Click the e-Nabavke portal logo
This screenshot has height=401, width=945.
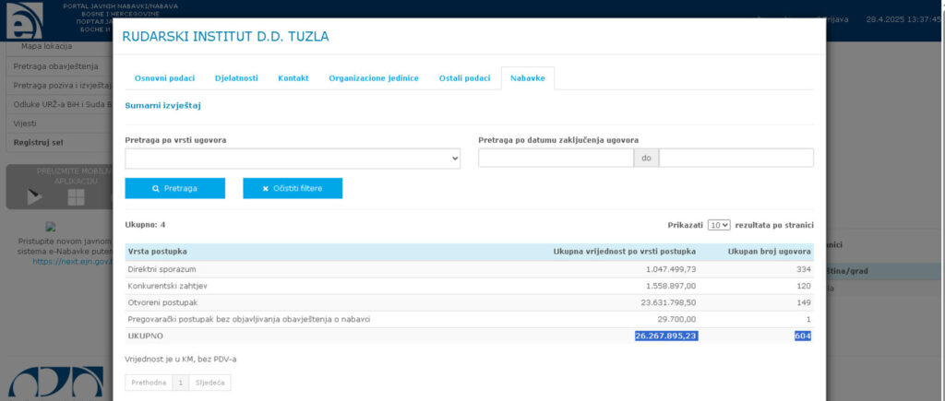coord(24,20)
